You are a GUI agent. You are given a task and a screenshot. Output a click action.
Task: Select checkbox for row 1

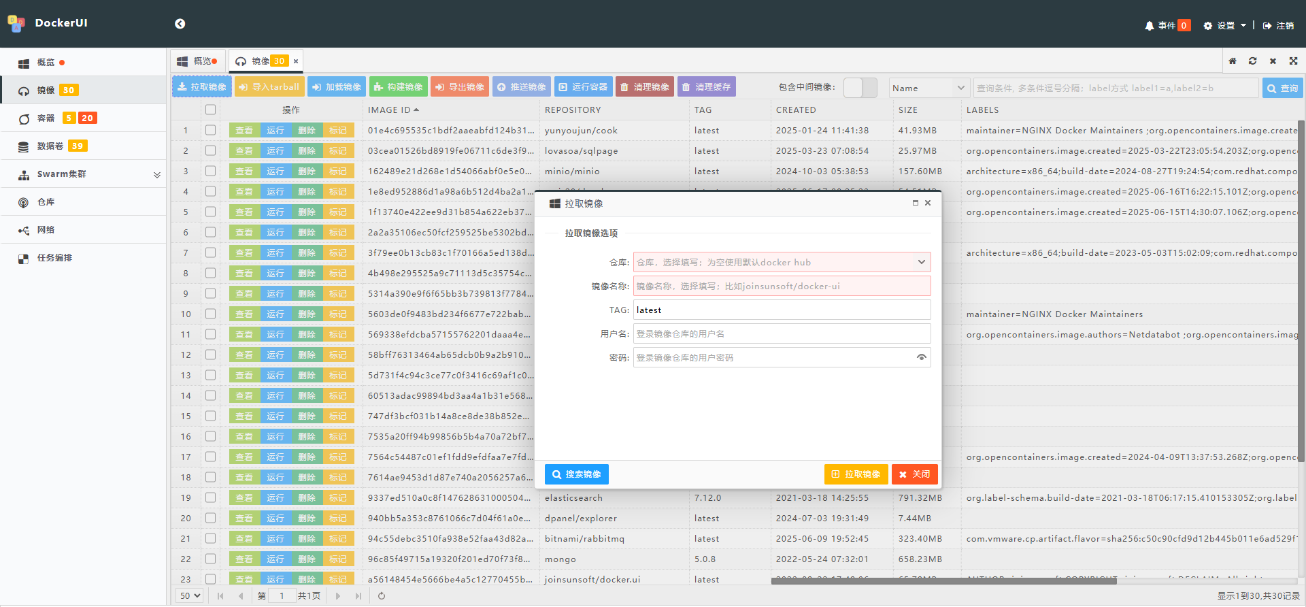(x=210, y=130)
